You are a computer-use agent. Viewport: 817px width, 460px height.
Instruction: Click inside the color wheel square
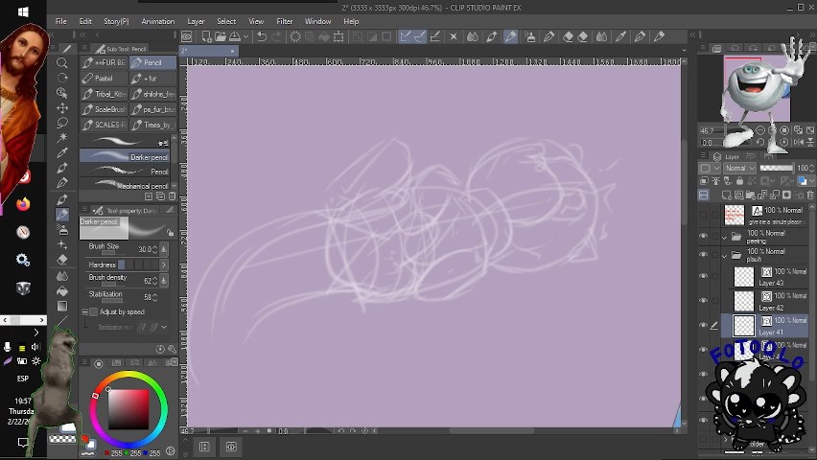tap(128, 408)
